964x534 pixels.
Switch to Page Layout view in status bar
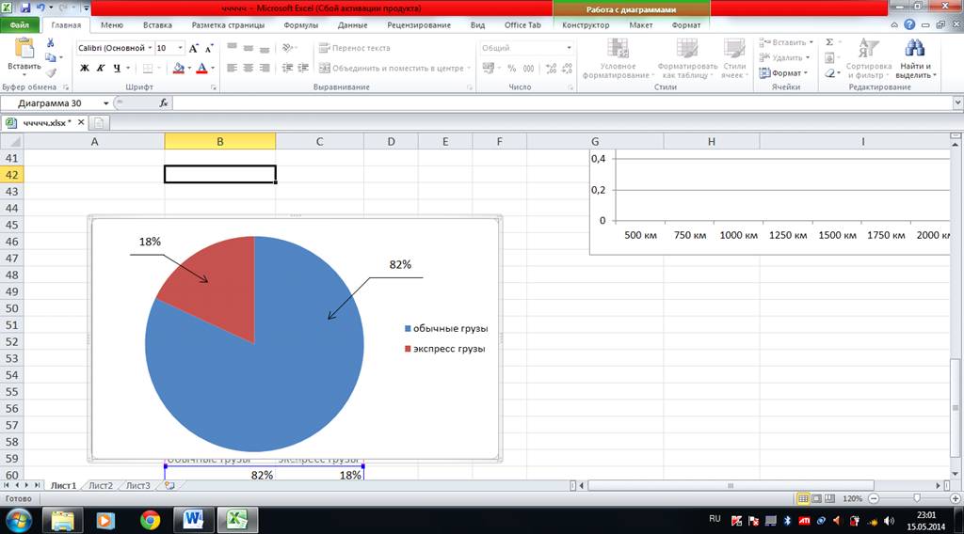[817, 498]
